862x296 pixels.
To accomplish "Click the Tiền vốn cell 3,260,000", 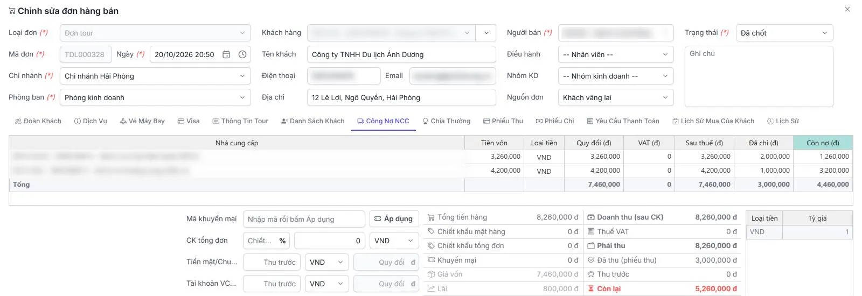I will point(494,157).
